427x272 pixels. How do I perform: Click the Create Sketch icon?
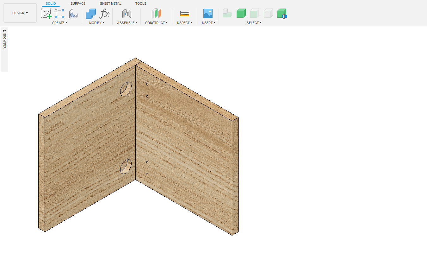point(46,14)
